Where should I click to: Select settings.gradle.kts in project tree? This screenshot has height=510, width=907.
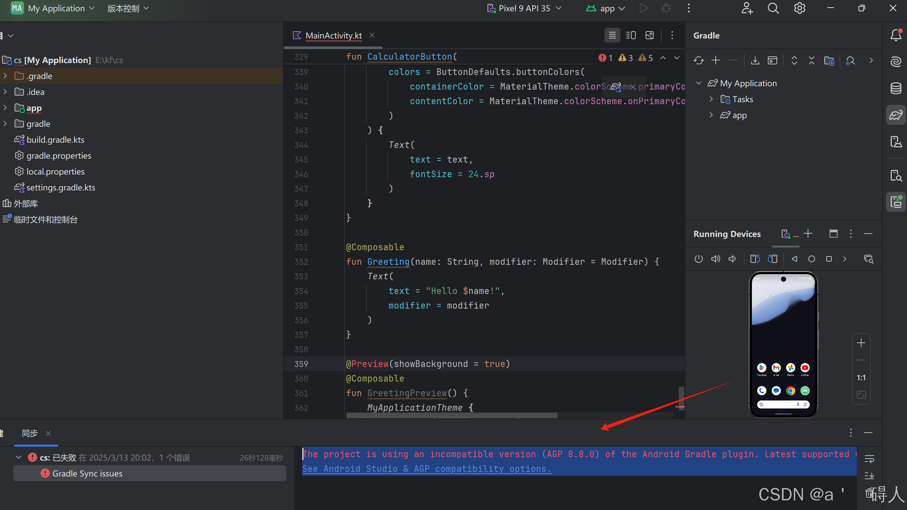click(x=60, y=187)
